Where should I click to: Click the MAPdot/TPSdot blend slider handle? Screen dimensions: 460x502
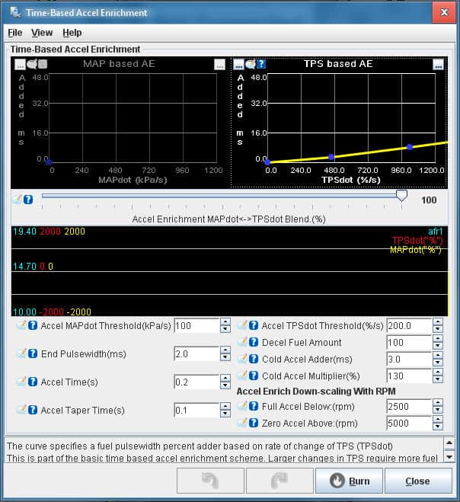[401, 196]
